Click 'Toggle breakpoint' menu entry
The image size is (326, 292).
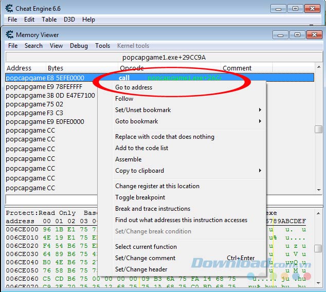[140, 197]
